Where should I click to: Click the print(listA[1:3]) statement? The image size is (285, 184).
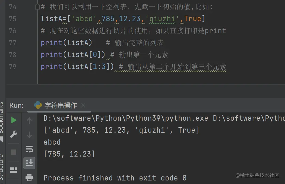tap(77, 67)
